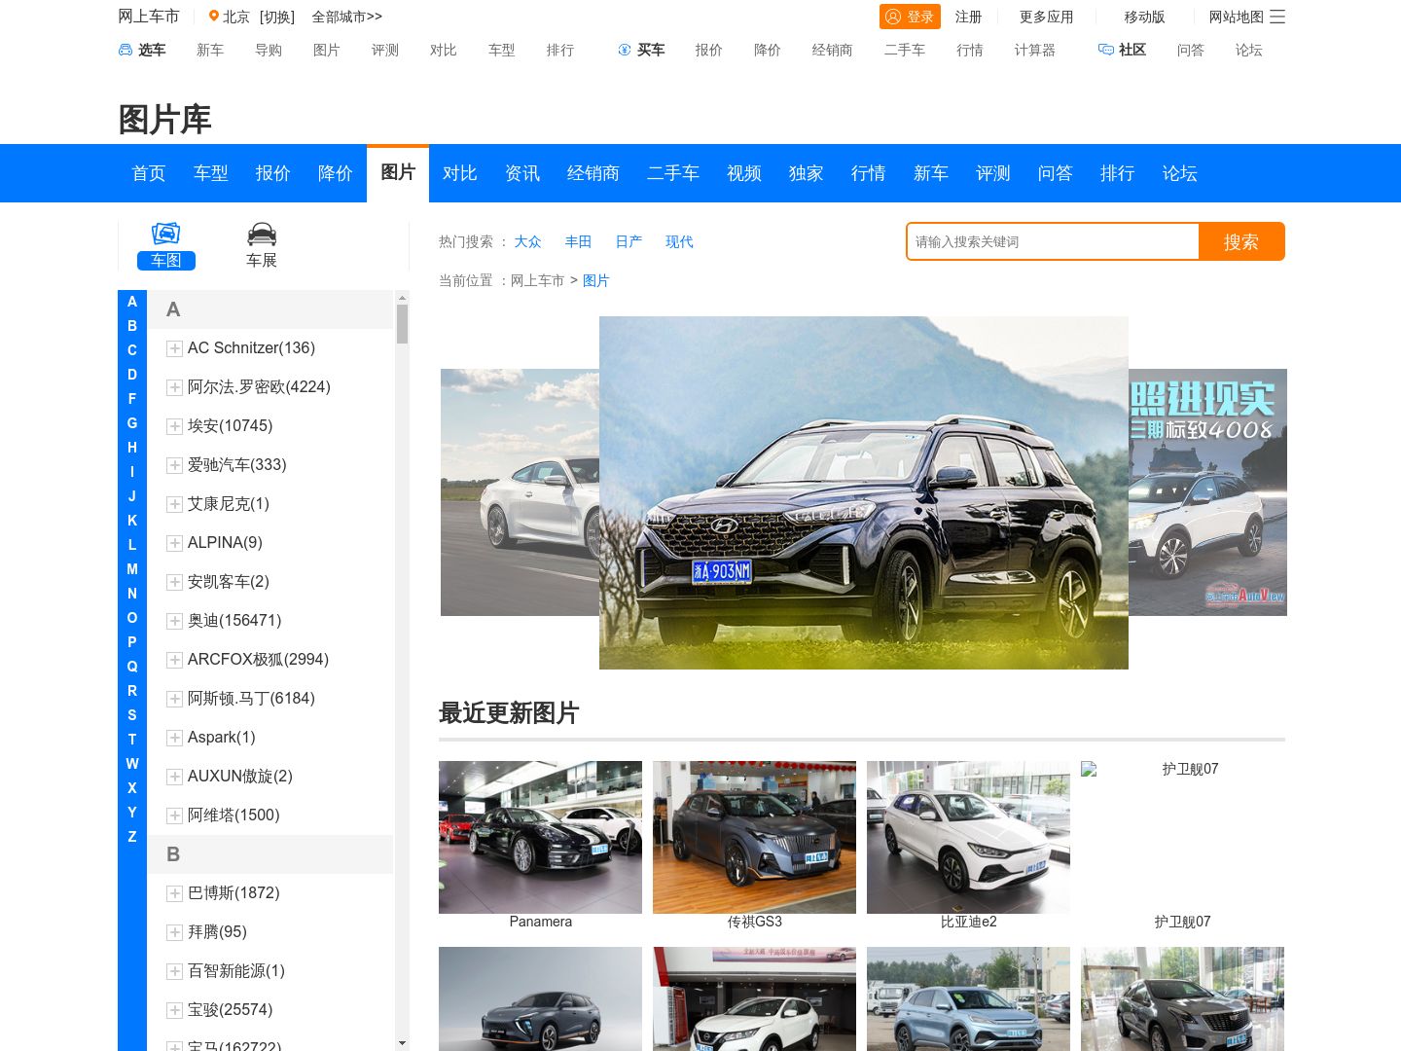Click the 选车 car icon in top nav
The image size is (1401, 1051).
(x=126, y=50)
